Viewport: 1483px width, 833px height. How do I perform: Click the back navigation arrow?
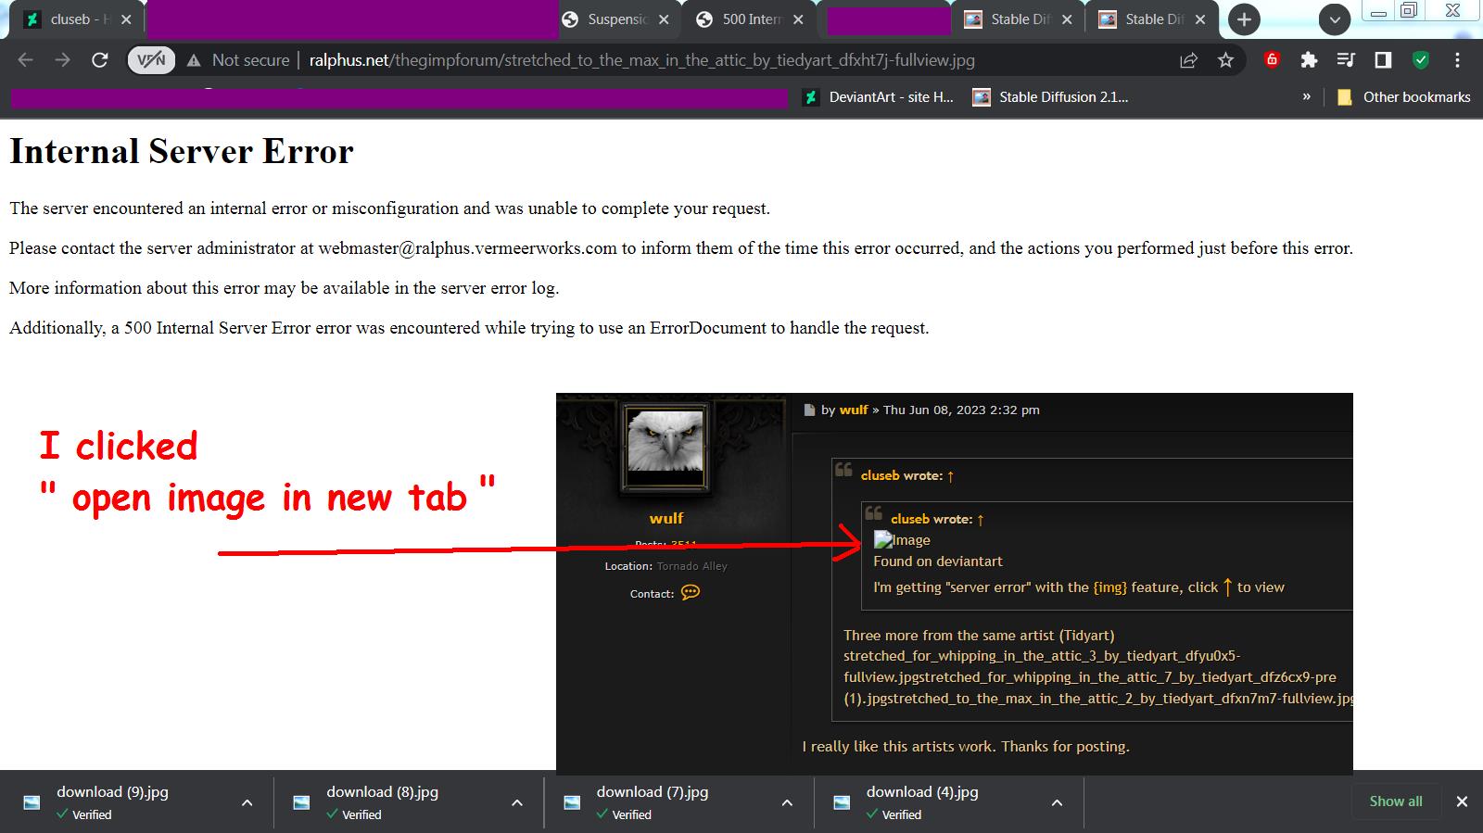coord(25,60)
